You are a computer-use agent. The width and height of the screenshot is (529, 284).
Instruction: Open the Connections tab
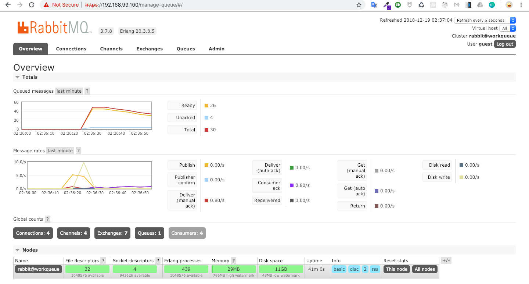pos(71,49)
